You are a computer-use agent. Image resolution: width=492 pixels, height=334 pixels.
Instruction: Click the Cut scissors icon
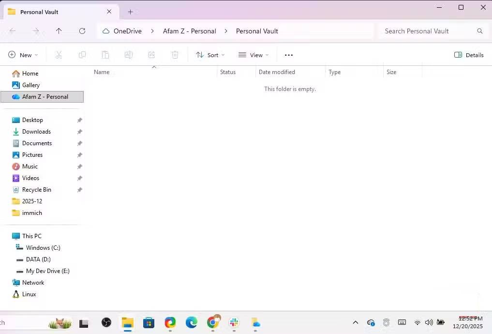point(59,55)
